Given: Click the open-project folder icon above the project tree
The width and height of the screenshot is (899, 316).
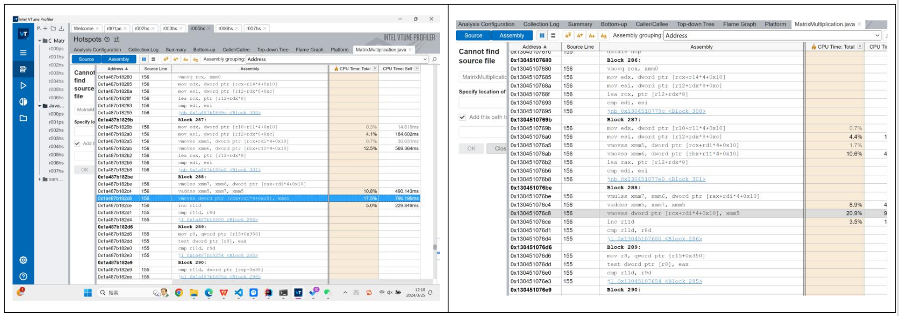Looking at the screenshot, I should pyautogui.click(x=53, y=28).
